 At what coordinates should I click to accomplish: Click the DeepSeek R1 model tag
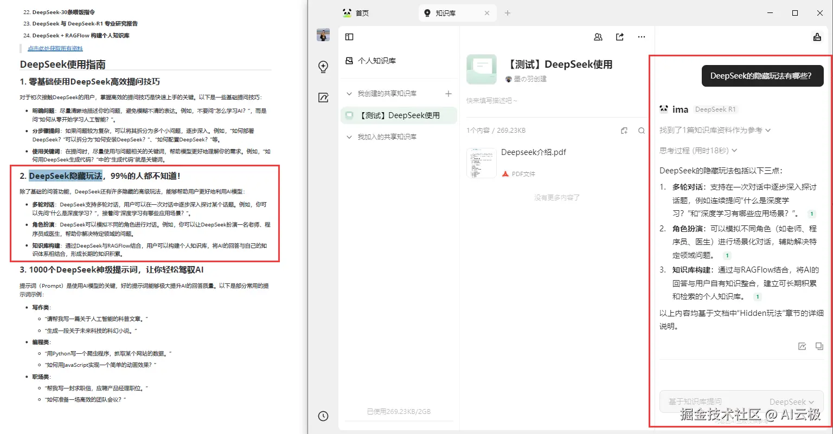(715, 109)
